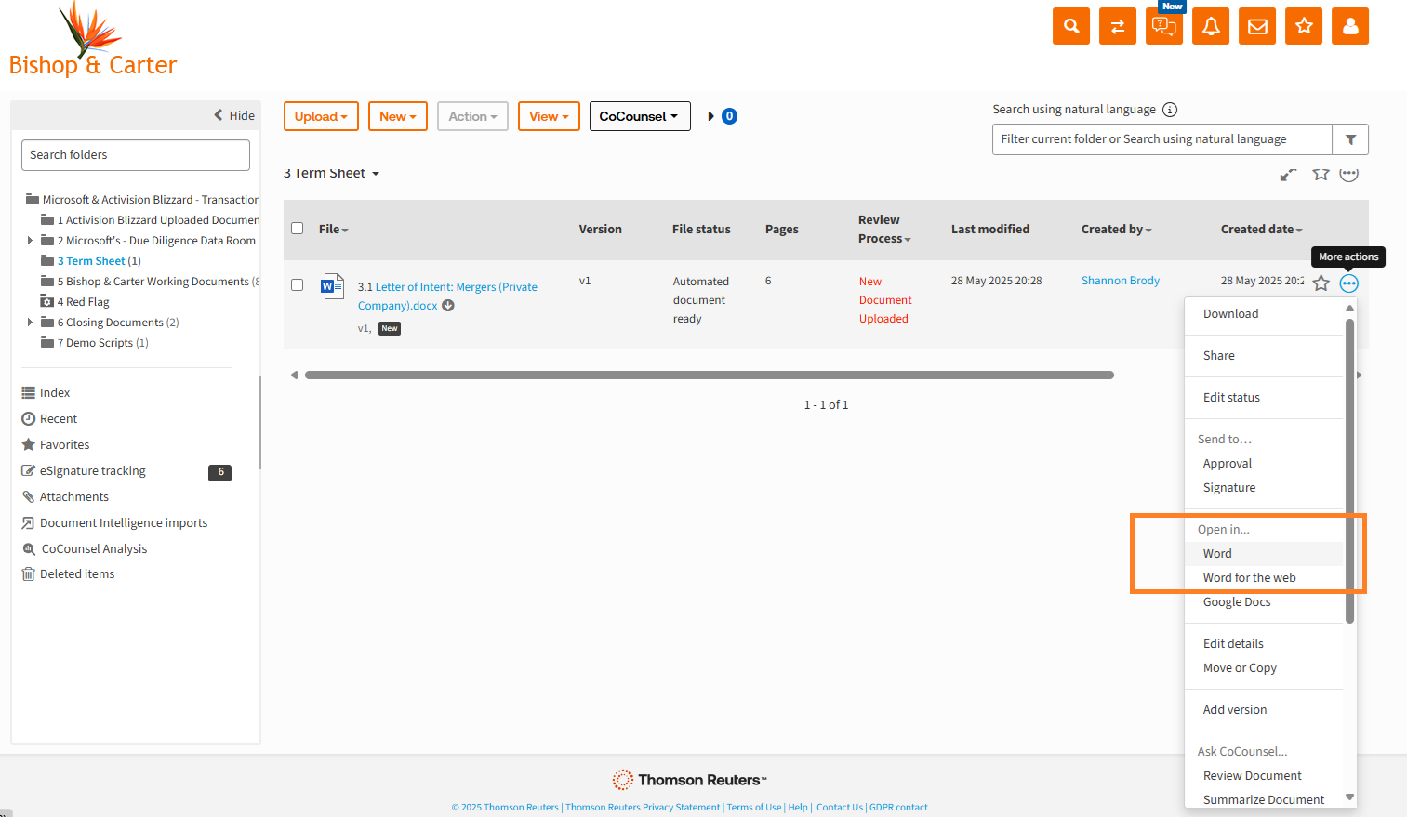Image resolution: width=1407 pixels, height=817 pixels.
Task: Focus the Search folders field
Action: (136, 155)
